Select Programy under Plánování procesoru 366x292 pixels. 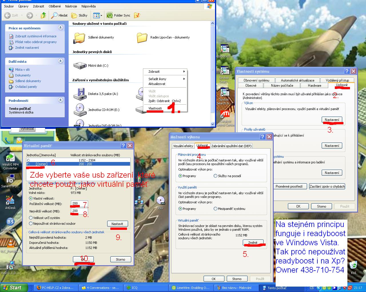click(187, 176)
